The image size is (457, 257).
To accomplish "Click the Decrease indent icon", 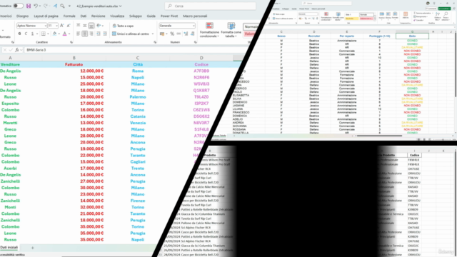I will point(99,34).
